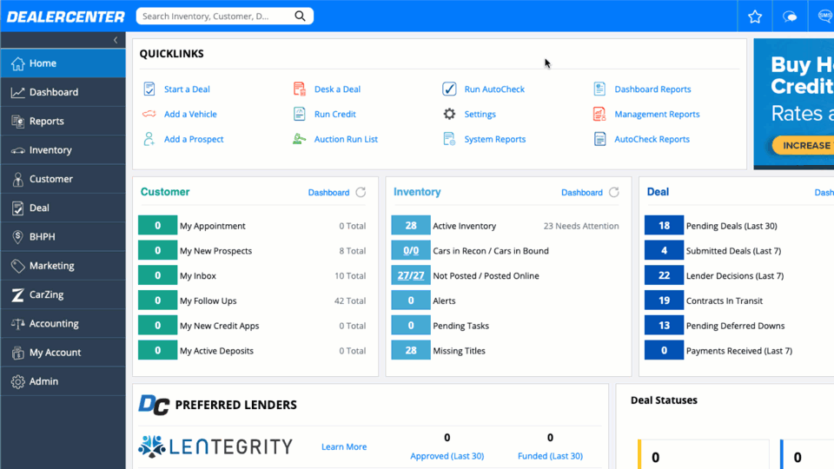Open the Auction Run List link

pyautogui.click(x=346, y=139)
